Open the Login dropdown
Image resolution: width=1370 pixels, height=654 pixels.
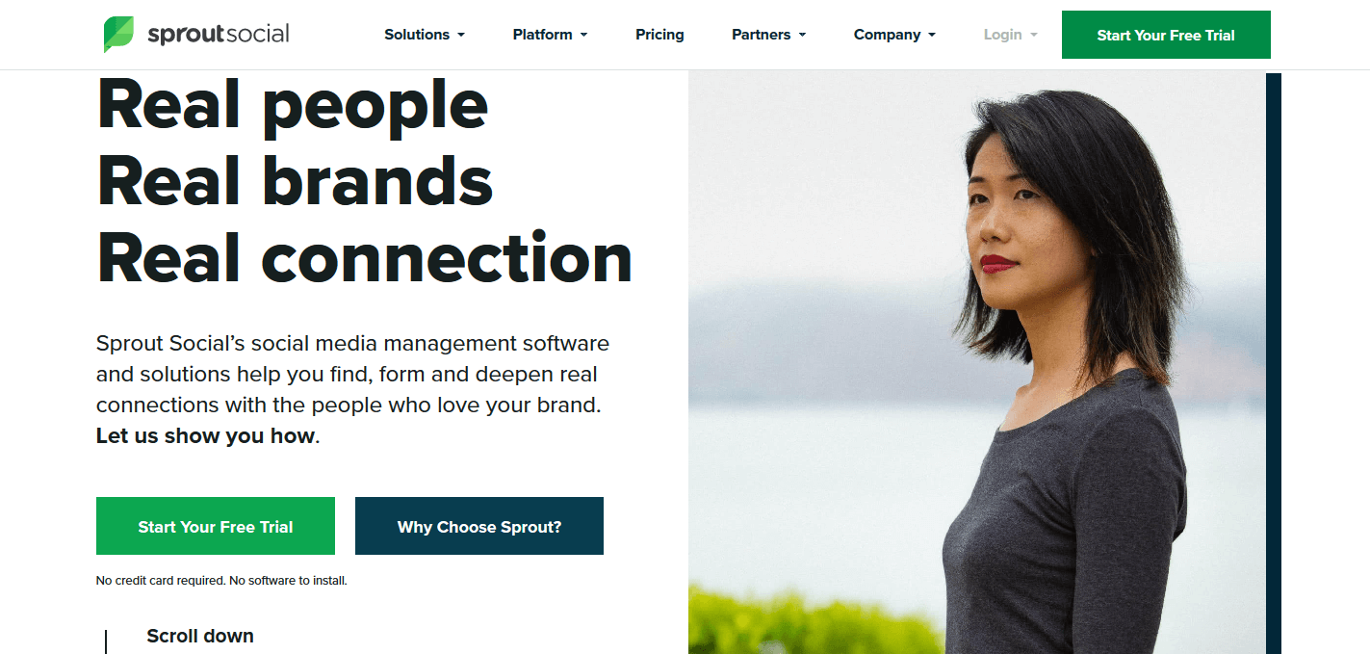pyautogui.click(x=1010, y=35)
